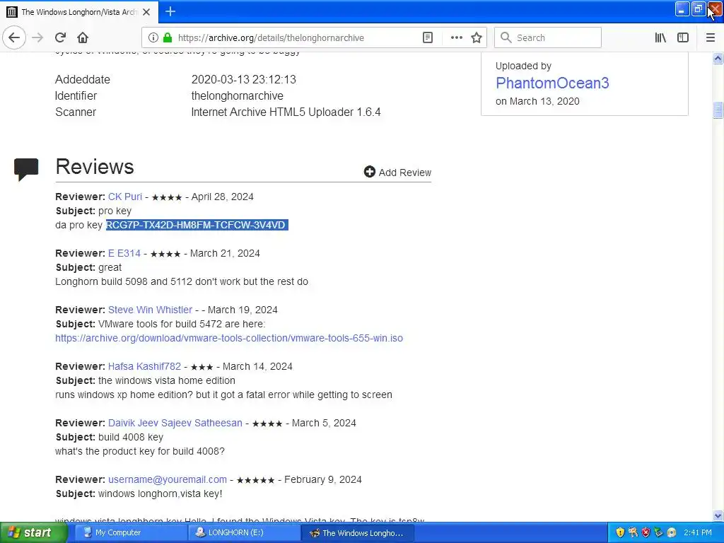Click the system tray clock 2:41 PM

(x=698, y=532)
